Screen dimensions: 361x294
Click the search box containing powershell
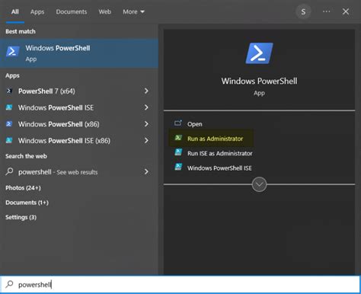(180, 284)
